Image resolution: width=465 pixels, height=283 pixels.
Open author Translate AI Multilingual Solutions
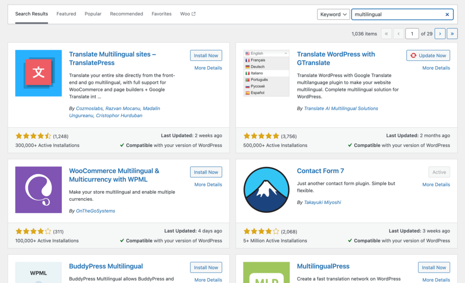(x=341, y=109)
